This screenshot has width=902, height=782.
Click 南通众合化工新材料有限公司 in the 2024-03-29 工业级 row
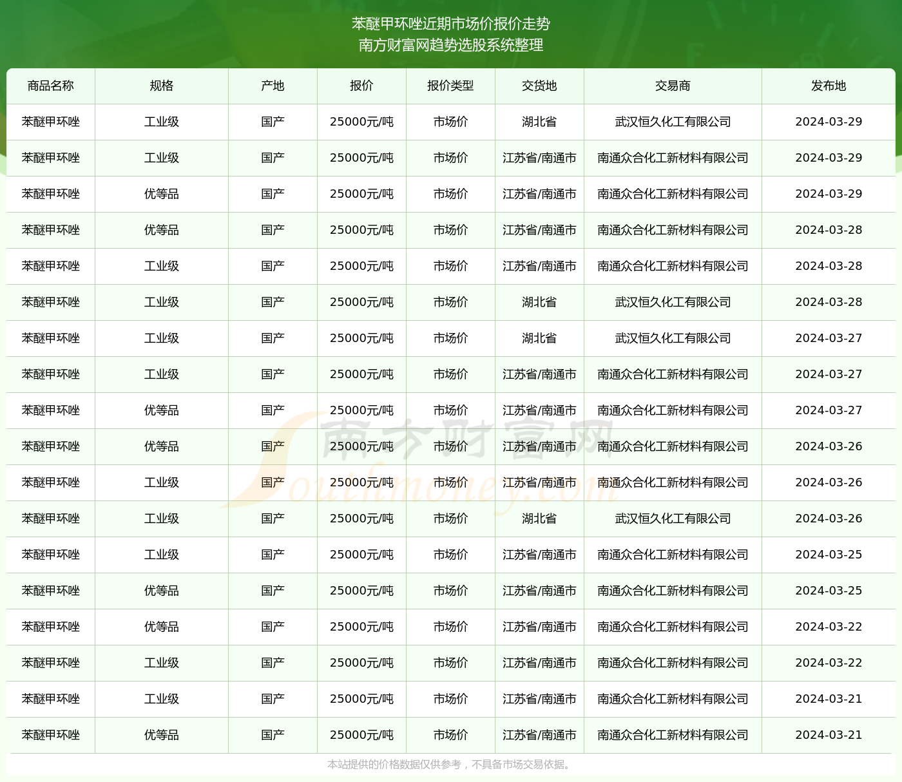pyautogui.click(x=673, y=158)
